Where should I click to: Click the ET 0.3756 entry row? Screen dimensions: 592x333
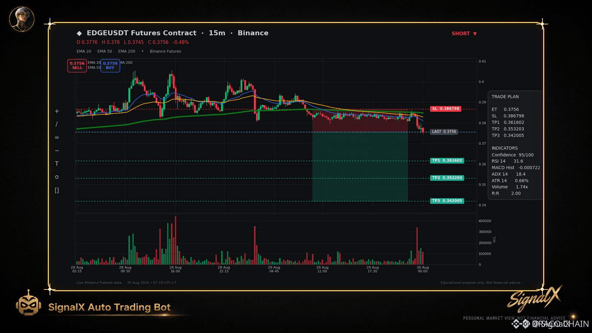(x=505, y=109)
